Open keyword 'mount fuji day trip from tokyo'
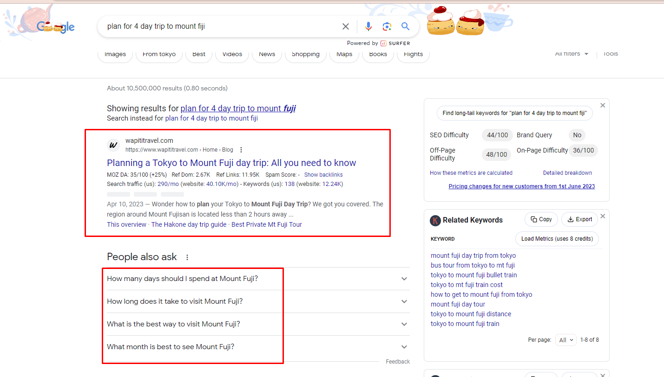 click(x=473, y=256)
